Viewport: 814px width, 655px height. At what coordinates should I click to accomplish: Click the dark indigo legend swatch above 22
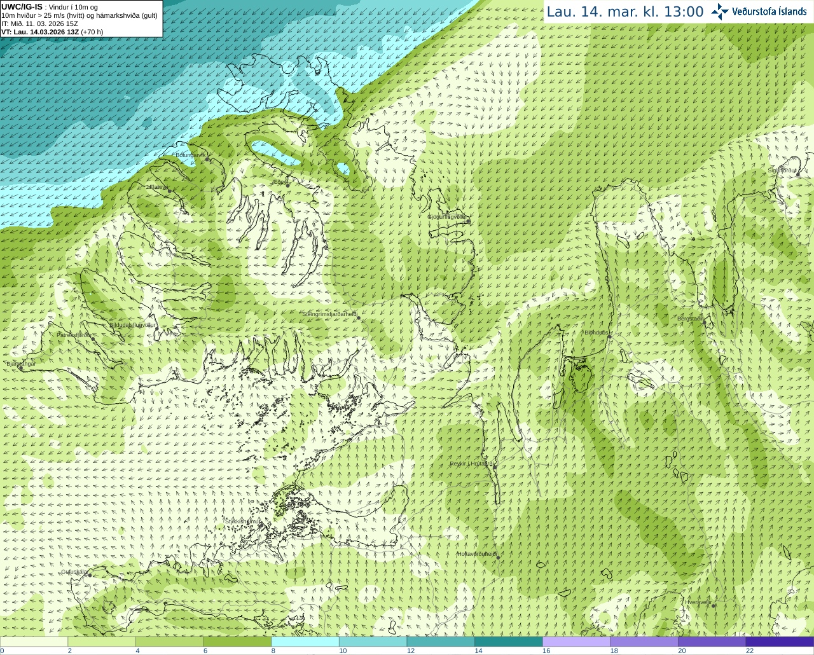point(780,642)
